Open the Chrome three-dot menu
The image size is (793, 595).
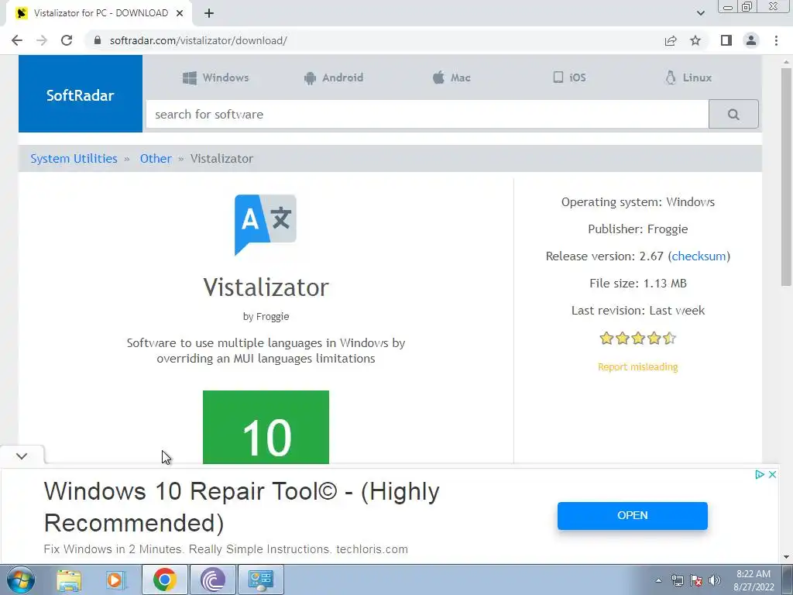(x=776, y=40)
